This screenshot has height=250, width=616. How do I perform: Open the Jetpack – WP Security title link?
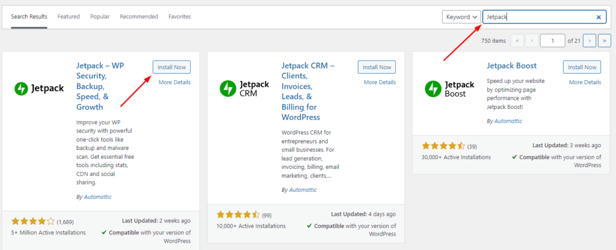tap(100, 87)
